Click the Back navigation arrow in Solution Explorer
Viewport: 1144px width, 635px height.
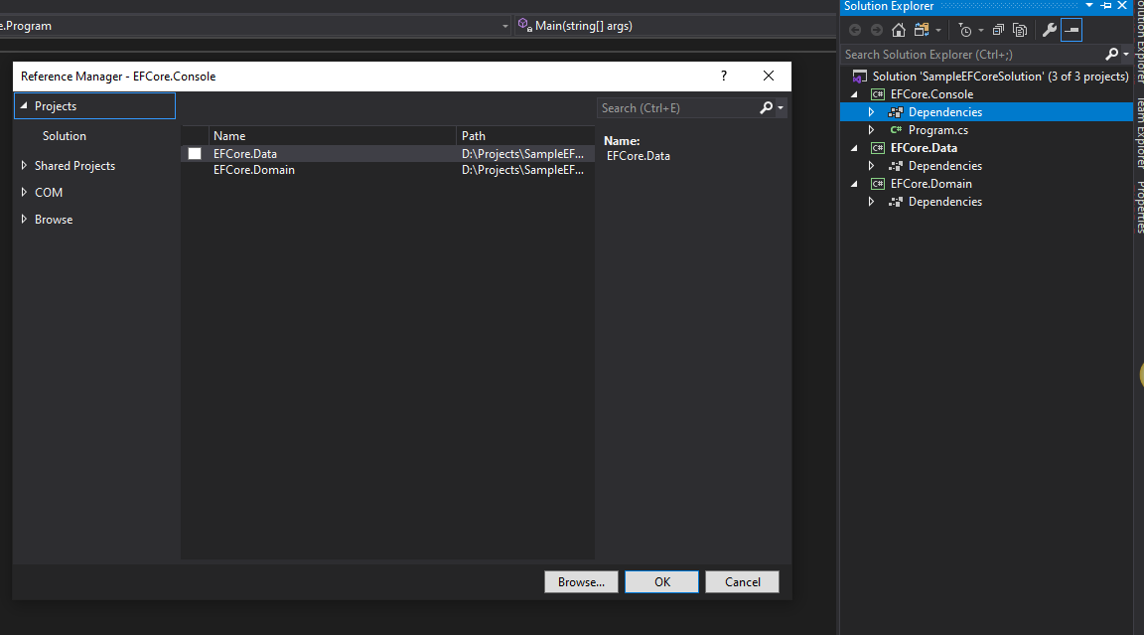point(855,29)
